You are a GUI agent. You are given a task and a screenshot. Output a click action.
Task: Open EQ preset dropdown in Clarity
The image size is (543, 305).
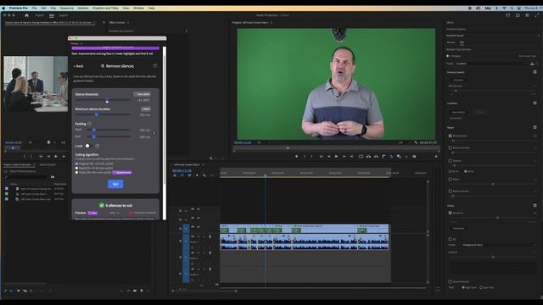pos(499,245)
